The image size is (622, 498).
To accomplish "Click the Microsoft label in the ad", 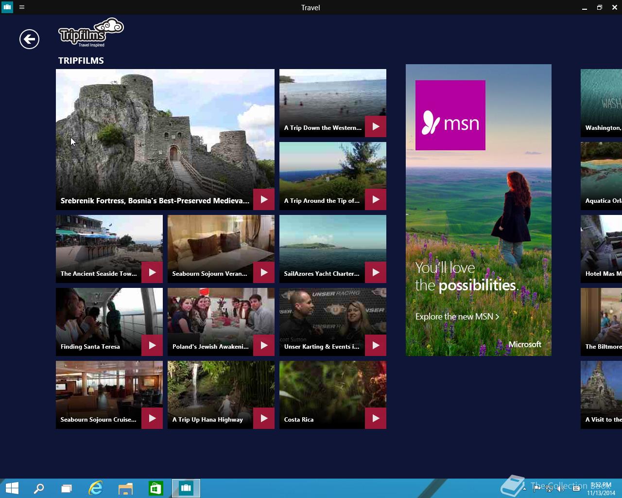I will click(x=525, y=344).
